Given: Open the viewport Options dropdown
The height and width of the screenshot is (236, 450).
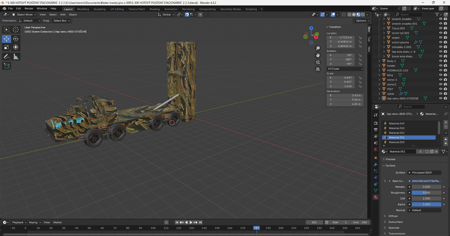Looking at the screenshot, I should tap(362, 21).
